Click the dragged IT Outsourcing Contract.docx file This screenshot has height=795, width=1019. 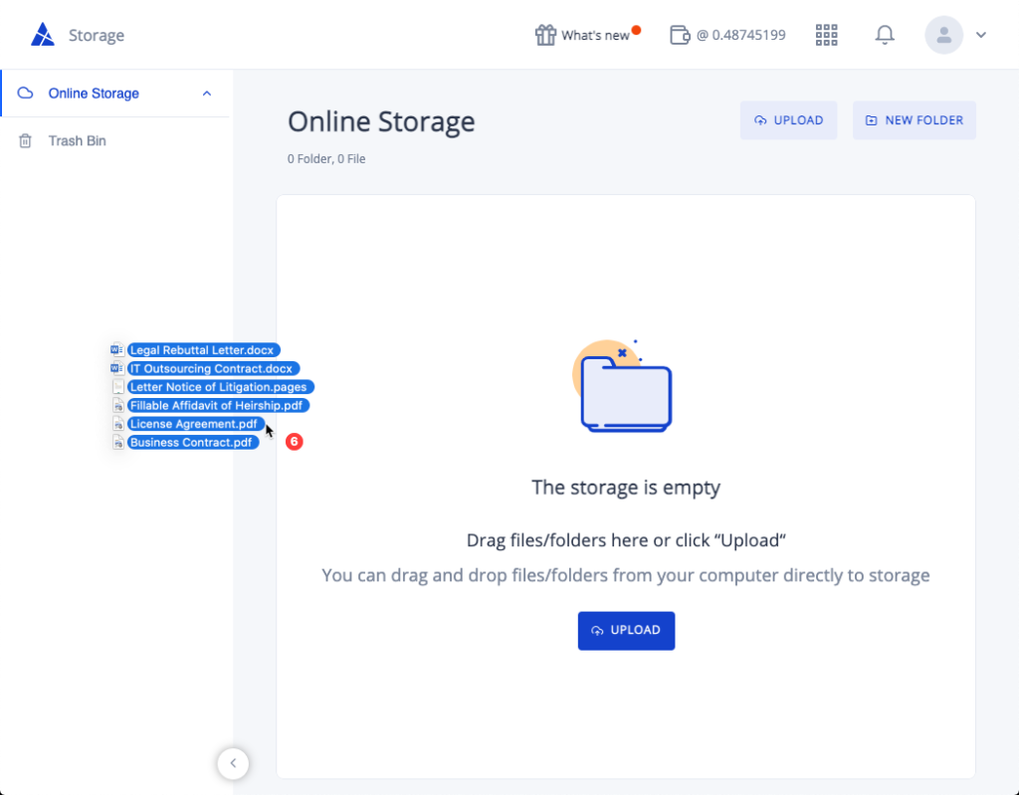(213, 368)
